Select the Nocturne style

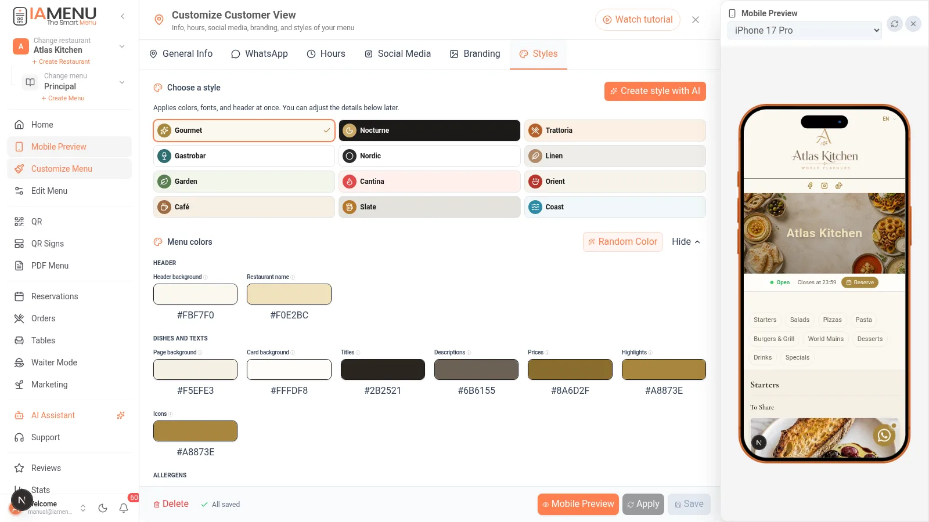429,130
